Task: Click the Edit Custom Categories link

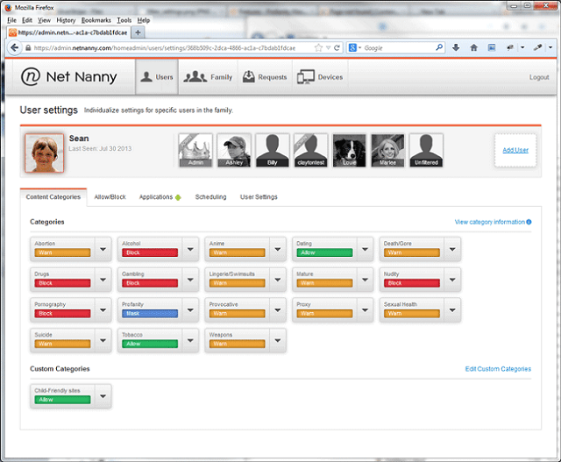Action: click(498, 369)
